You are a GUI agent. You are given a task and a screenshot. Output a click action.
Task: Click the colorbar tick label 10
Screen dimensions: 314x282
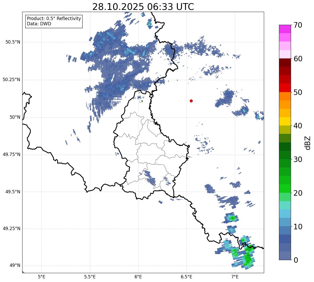click(298, 227)
